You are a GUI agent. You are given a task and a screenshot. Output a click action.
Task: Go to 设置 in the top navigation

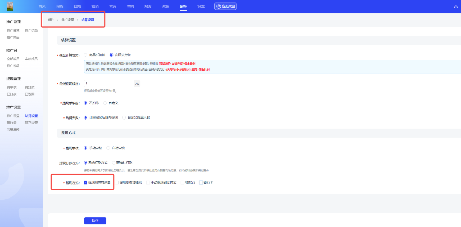(201, 6)
